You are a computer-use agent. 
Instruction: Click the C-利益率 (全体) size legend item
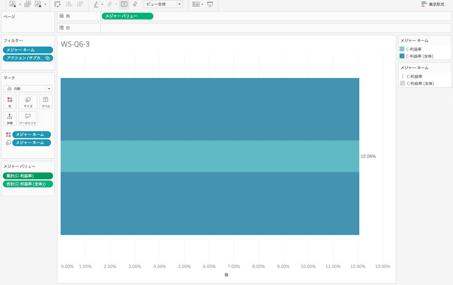(417, 83)
